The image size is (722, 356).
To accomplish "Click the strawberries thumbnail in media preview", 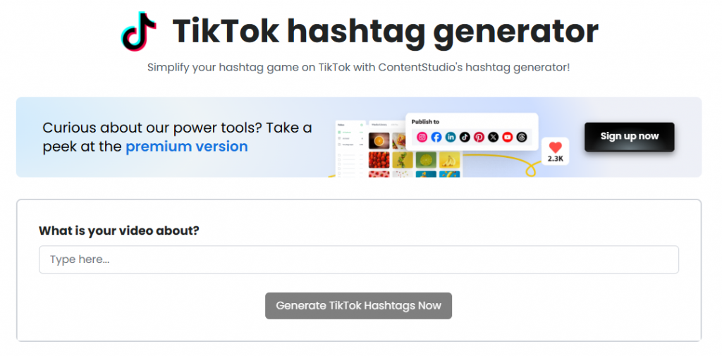I will click(x=379, y=160).
